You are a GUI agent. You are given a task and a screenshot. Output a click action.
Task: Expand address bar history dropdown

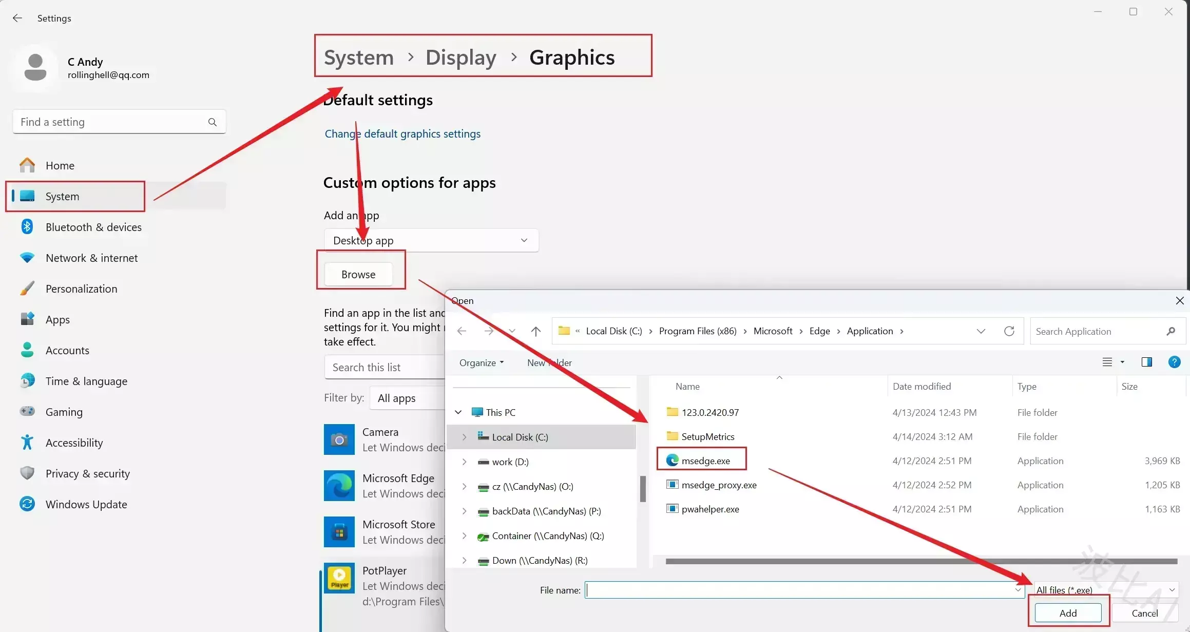(x=981, y=331)
